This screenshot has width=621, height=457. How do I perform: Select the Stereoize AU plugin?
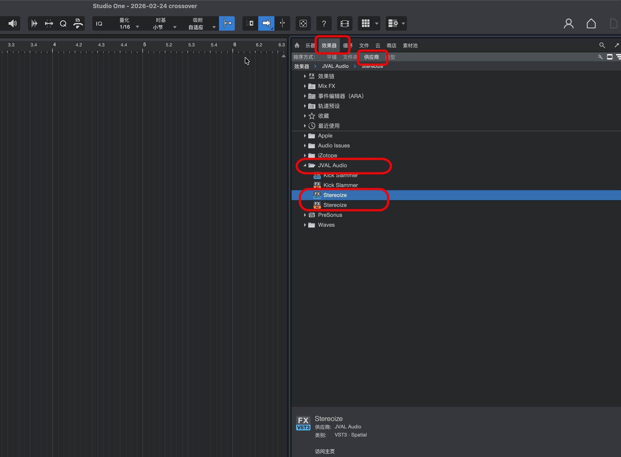(335, 205)
